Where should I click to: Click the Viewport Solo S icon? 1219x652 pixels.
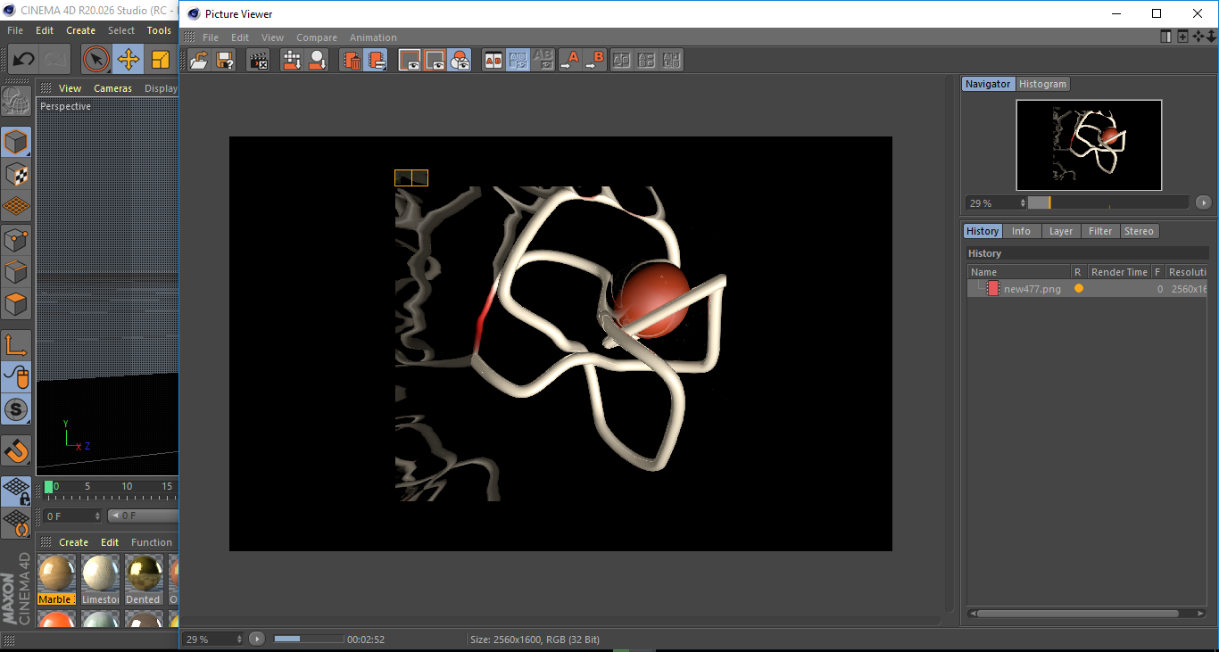click(x=16, y=410)
